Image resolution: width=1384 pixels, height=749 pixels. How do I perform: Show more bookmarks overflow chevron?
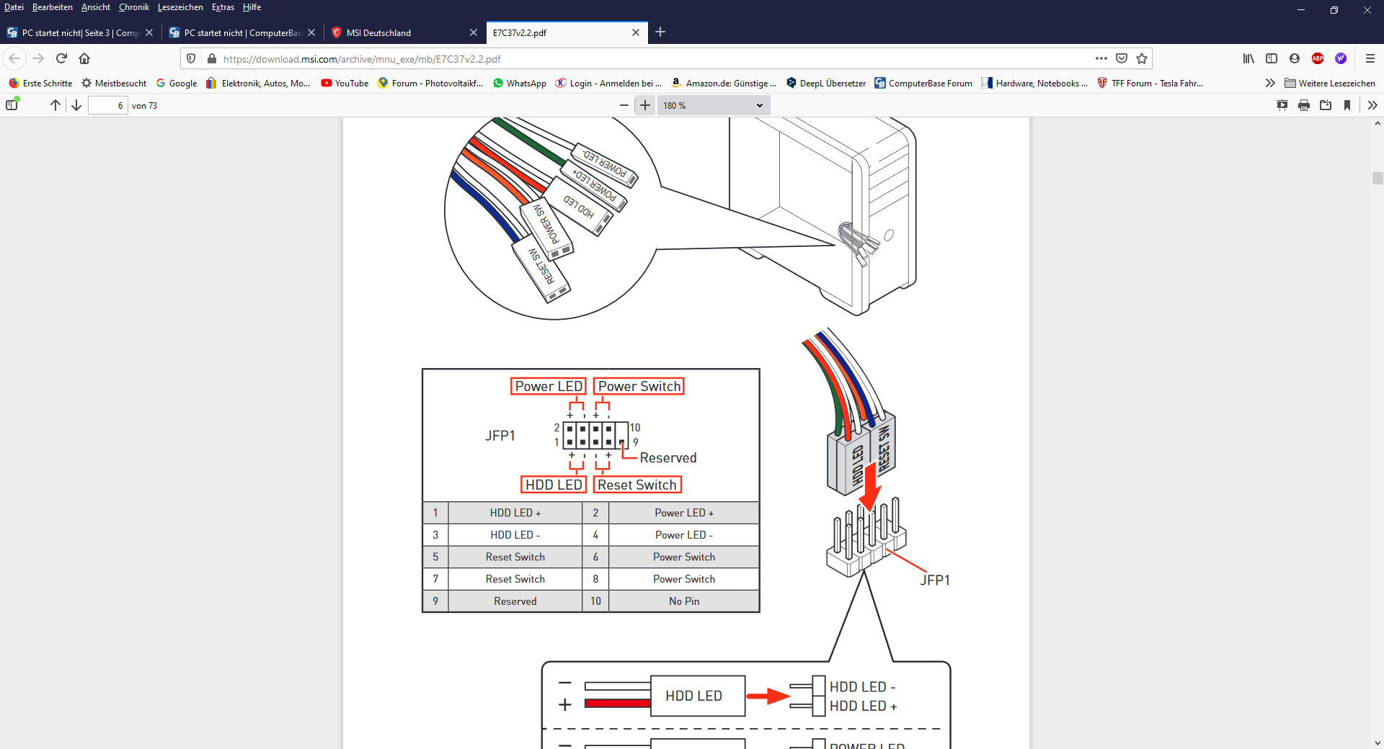click(1270, 83)
